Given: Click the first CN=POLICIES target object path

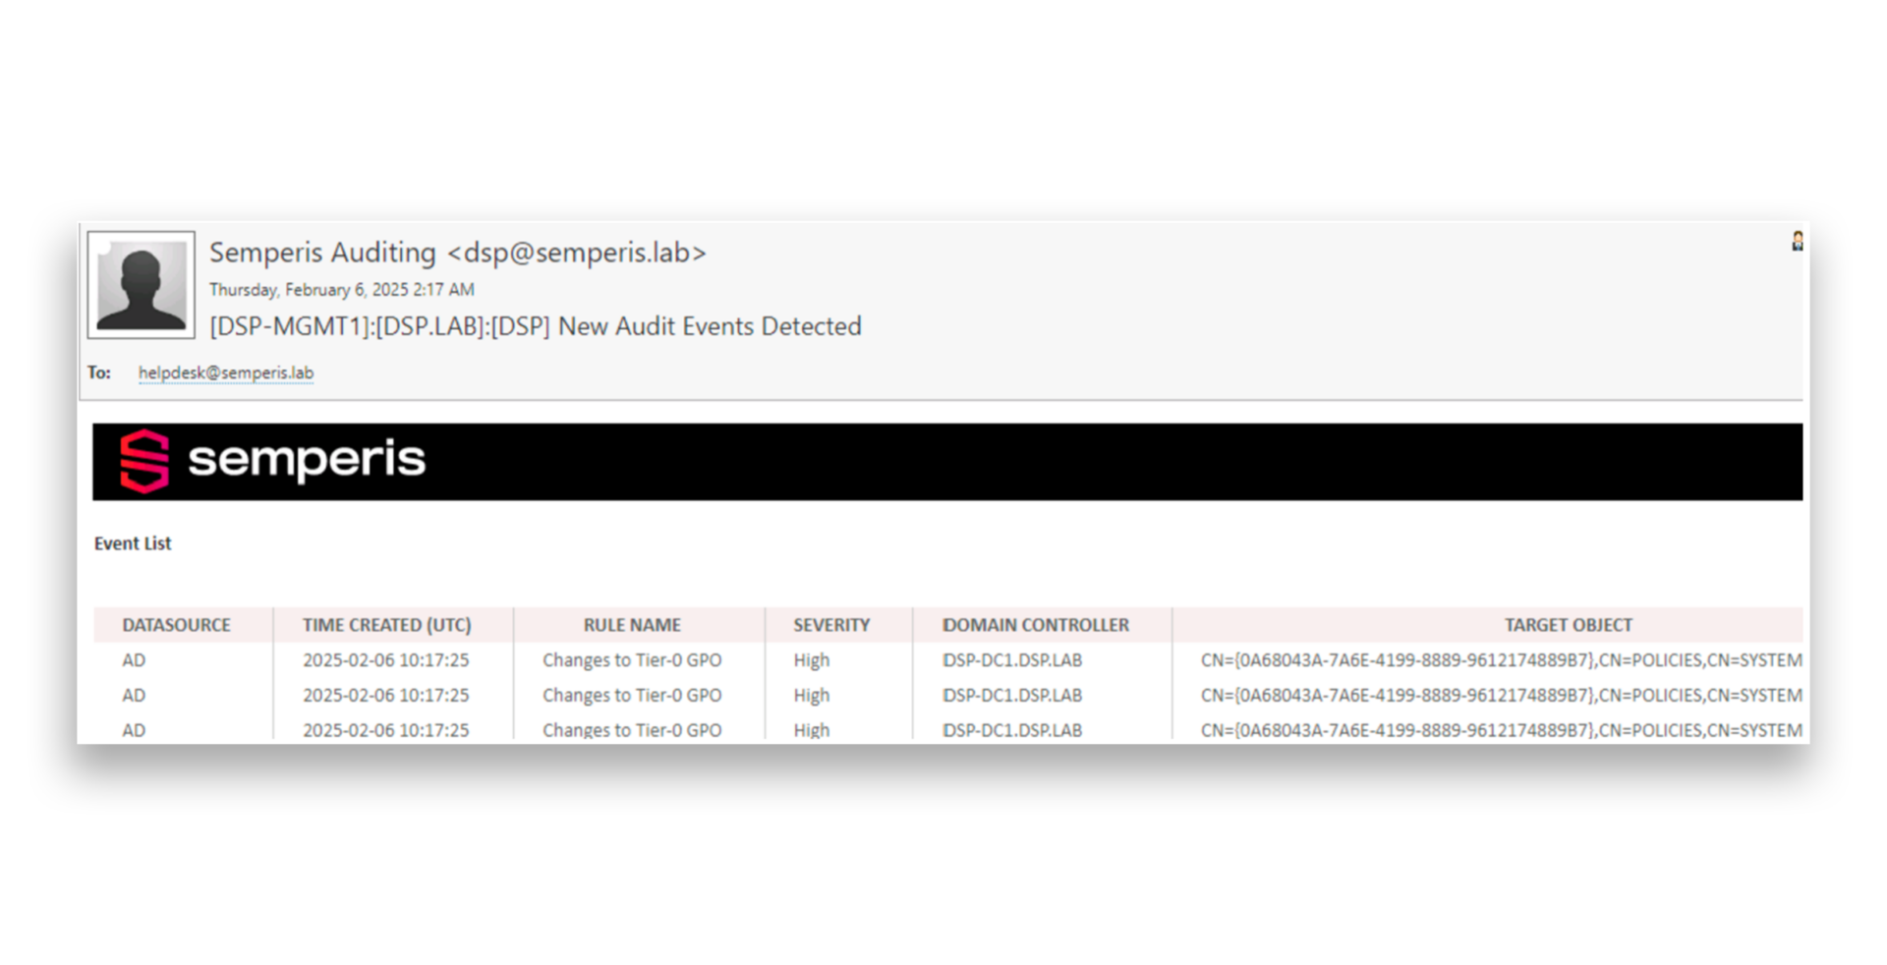Looking at the screenshot, I should click(1501, 659).
